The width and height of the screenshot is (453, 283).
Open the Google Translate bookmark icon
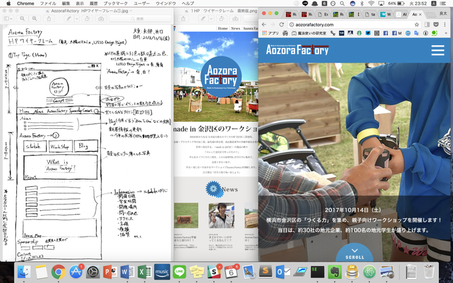coord(417,33)
